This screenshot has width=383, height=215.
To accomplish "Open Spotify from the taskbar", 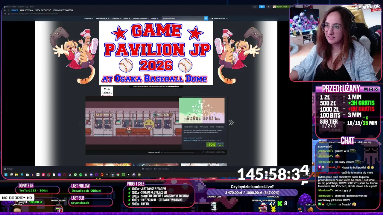I will pyautogui.click(x=80, y=175).
